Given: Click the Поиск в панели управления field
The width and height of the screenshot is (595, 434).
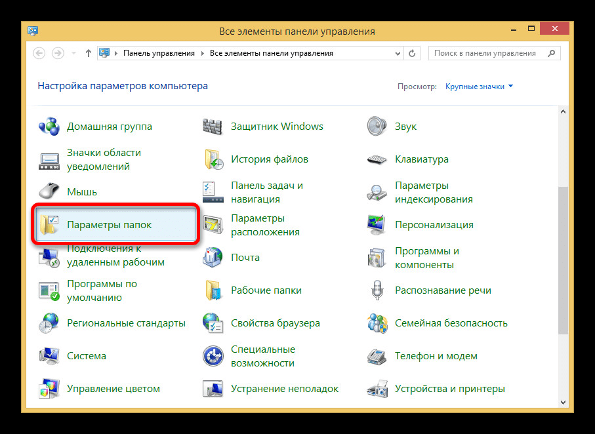Looking at the screenshot, I should 489,53.
